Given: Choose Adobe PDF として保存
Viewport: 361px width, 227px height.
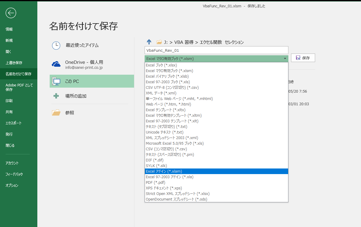Looking at the screenshot, I should pos(19,87).
